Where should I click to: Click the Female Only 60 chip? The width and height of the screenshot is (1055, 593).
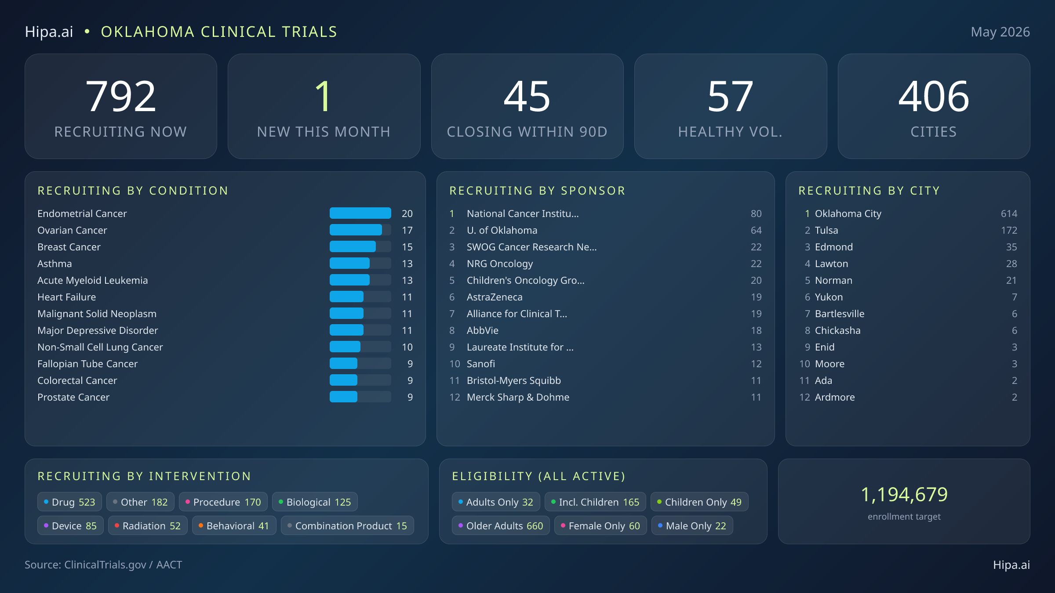coord(600,526)
